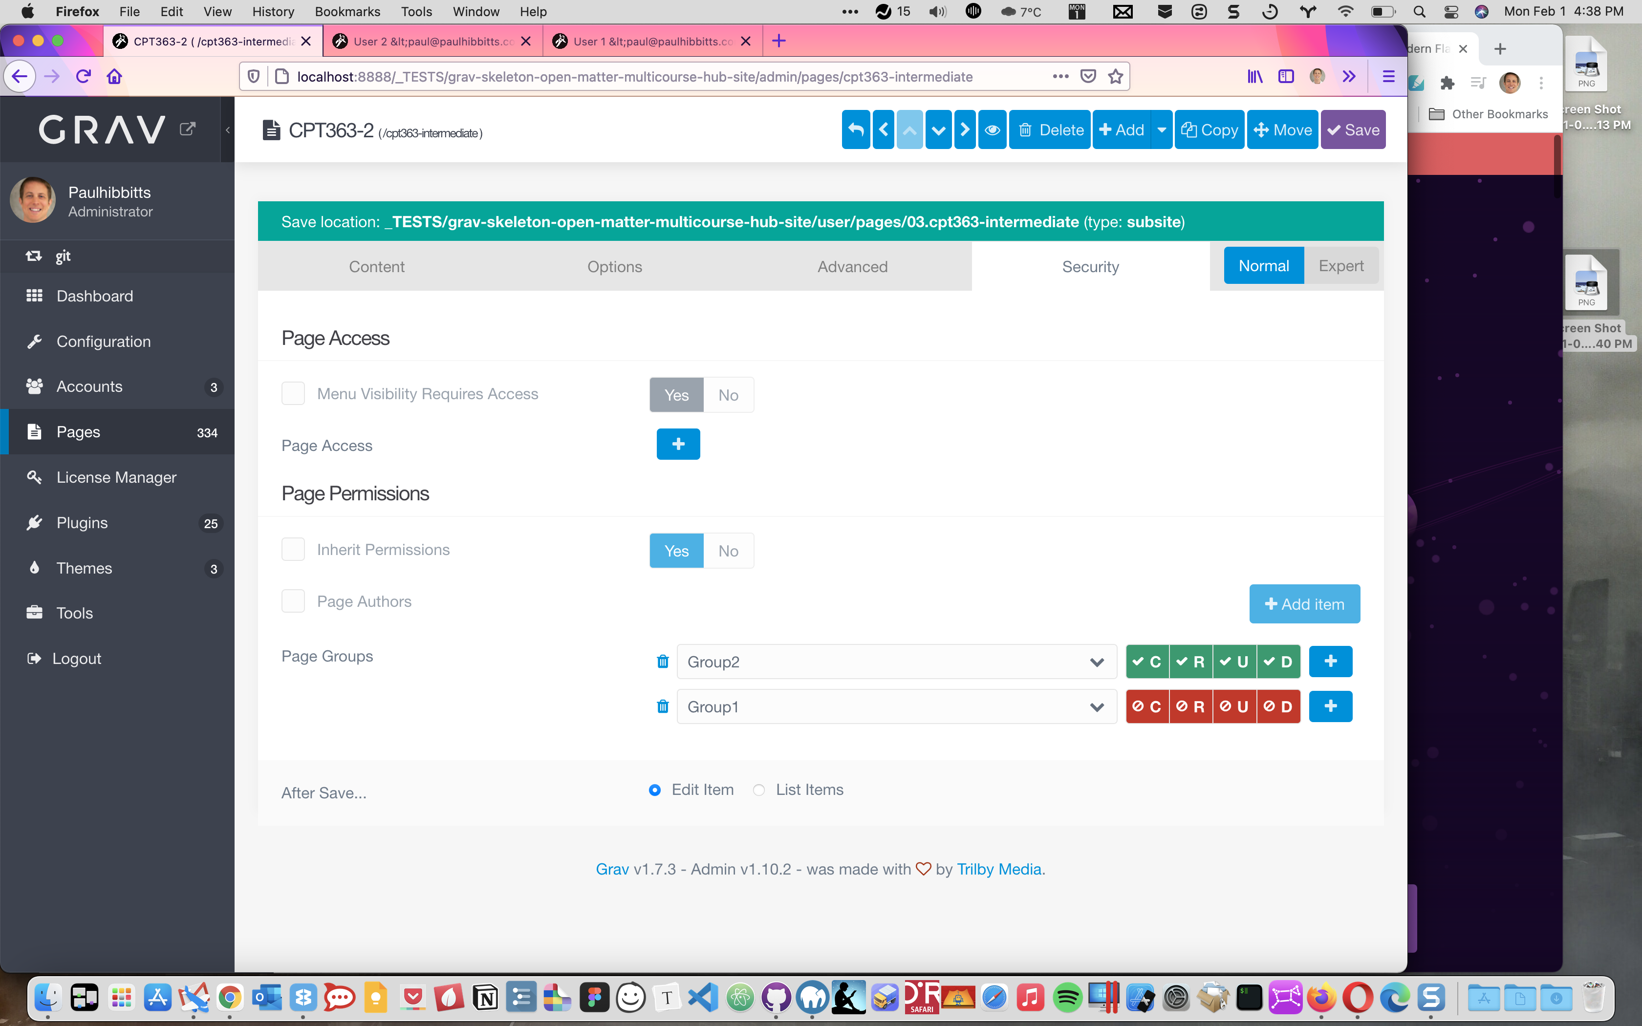Select the Copy action for CPT363-2

(1209, 129)
